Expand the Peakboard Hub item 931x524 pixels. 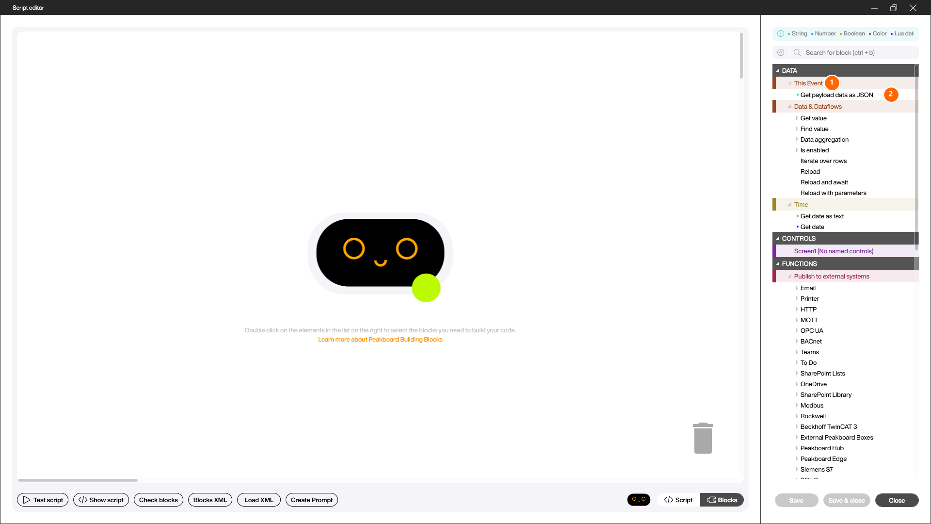point(797,448)
